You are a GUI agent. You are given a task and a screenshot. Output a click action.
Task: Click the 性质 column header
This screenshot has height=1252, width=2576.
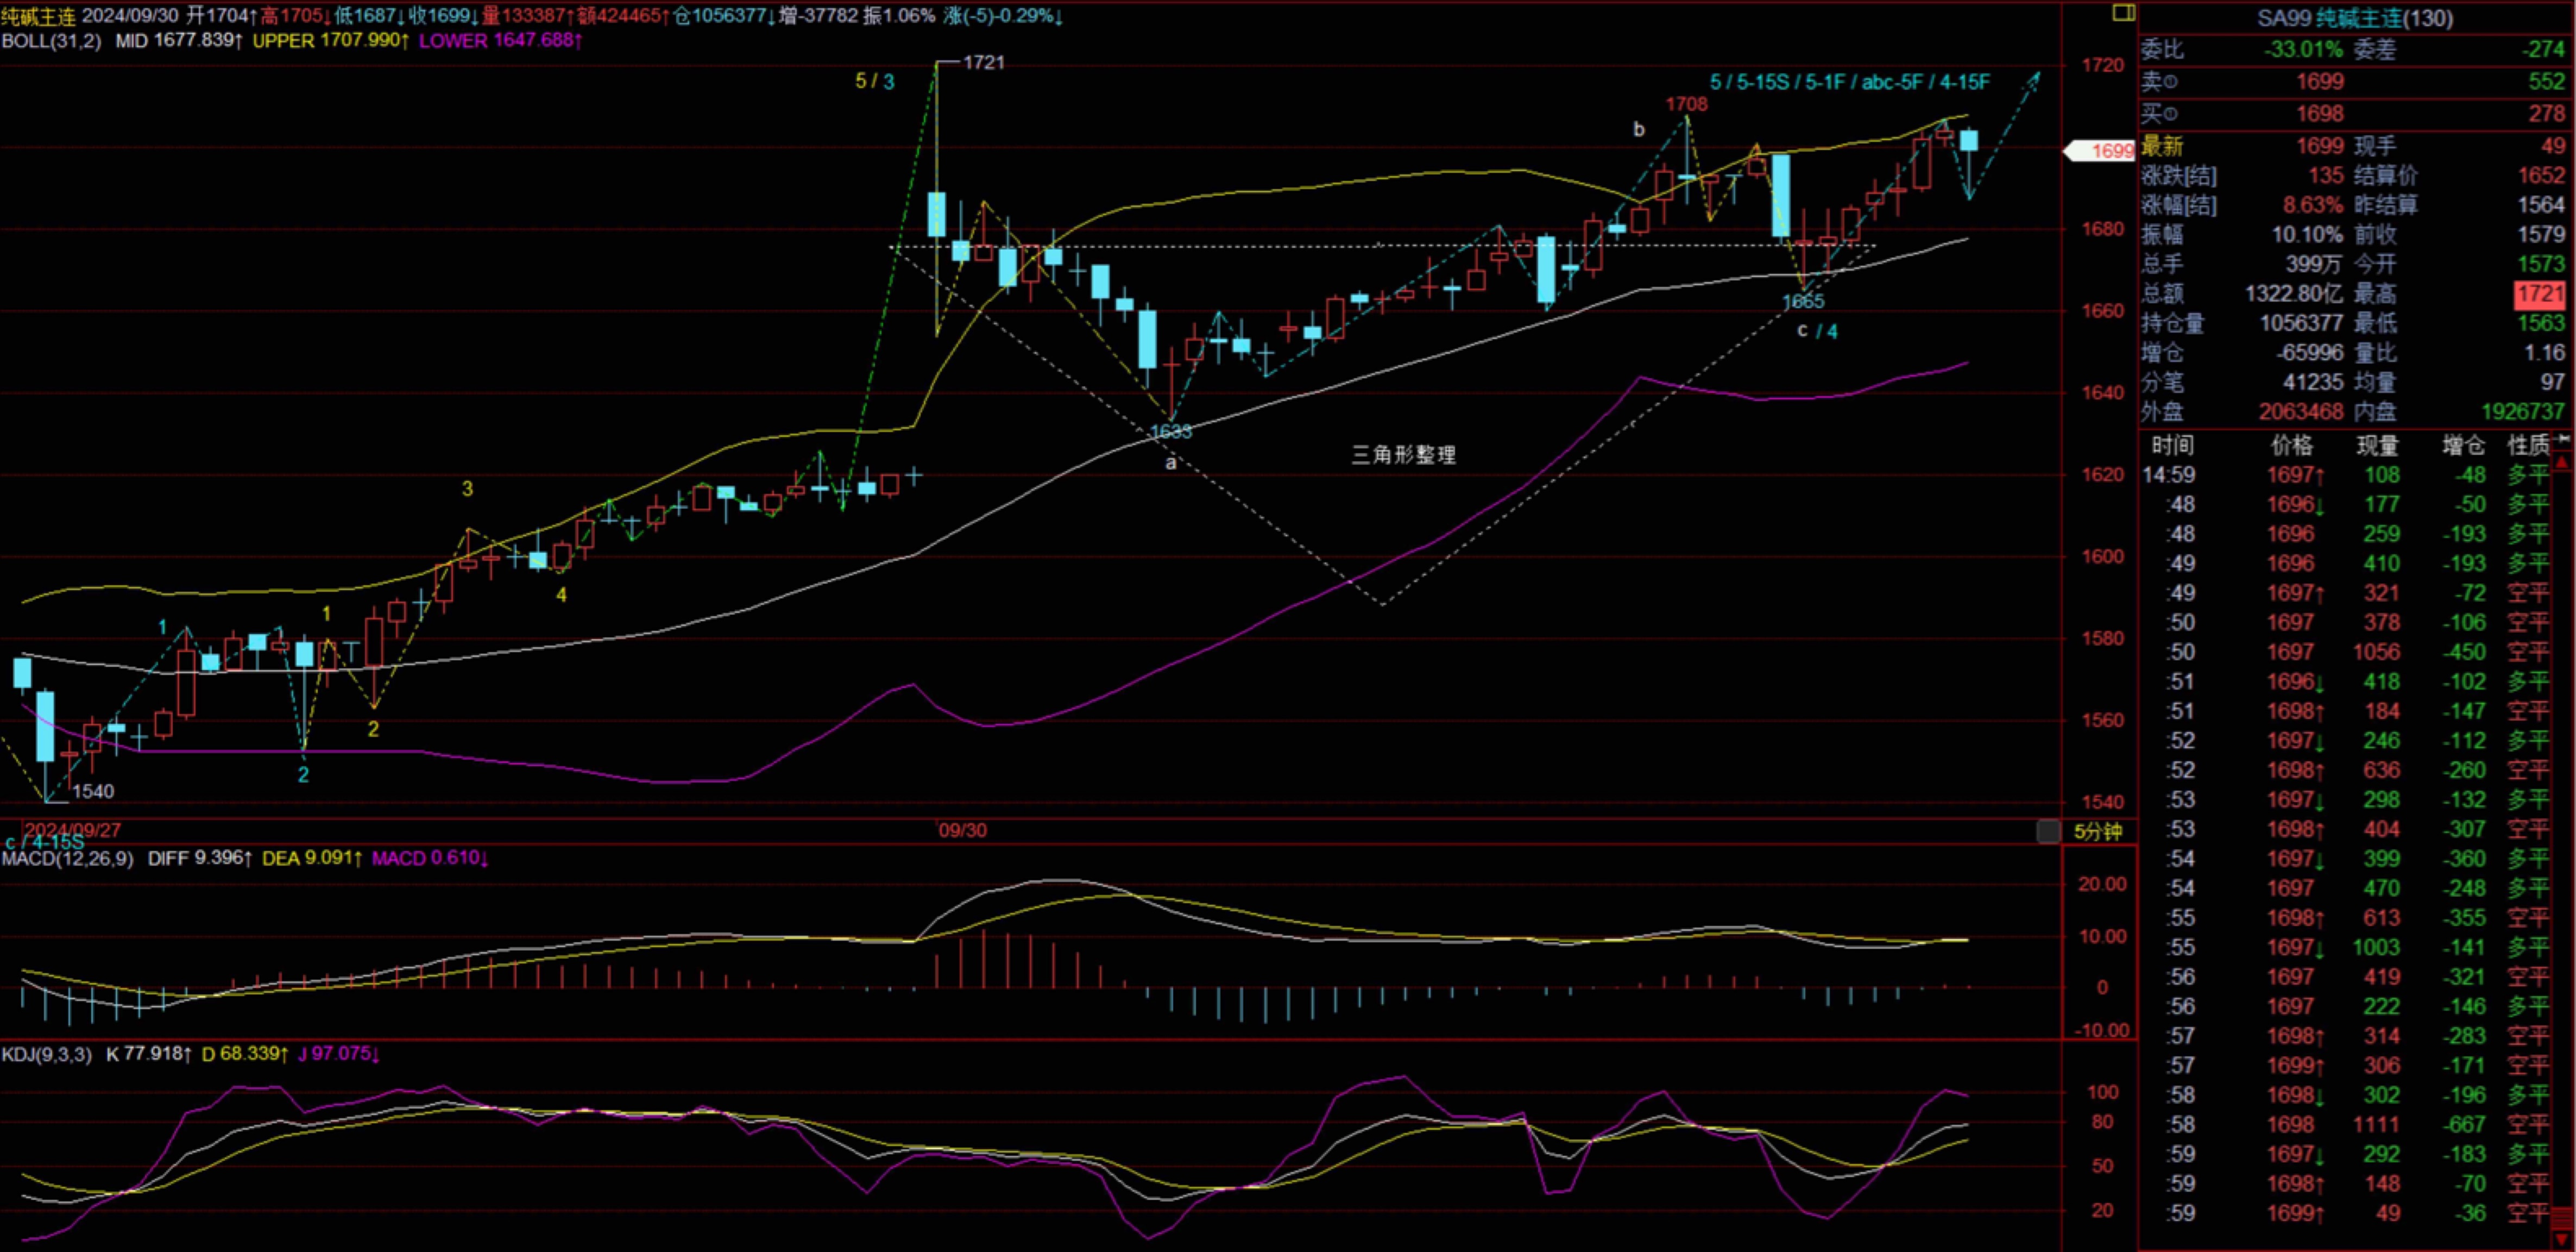[2528, 446]
